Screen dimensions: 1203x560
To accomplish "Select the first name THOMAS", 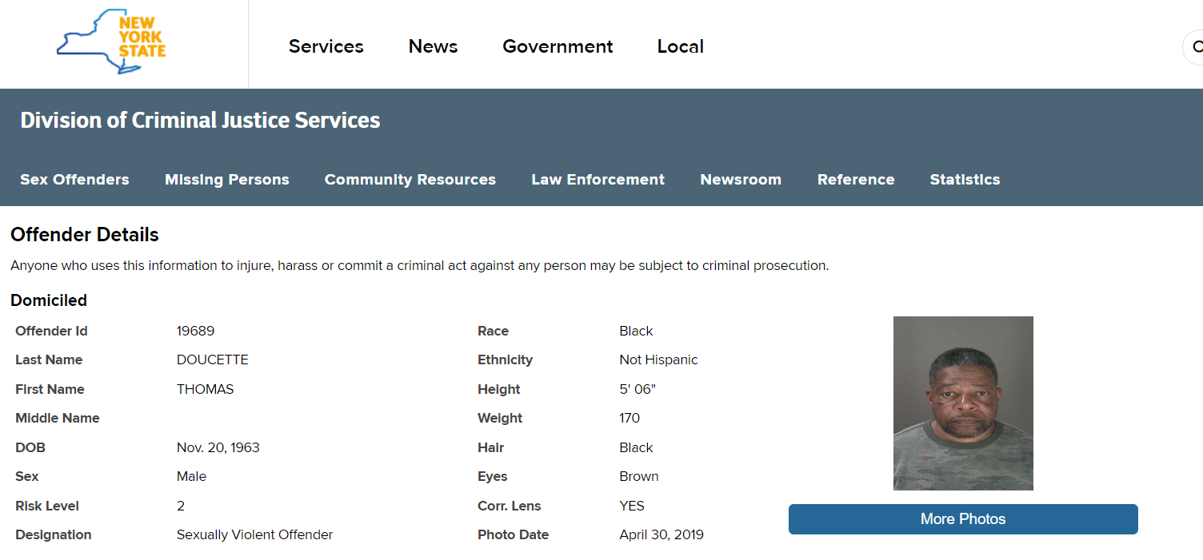I will tap(206, 389).
